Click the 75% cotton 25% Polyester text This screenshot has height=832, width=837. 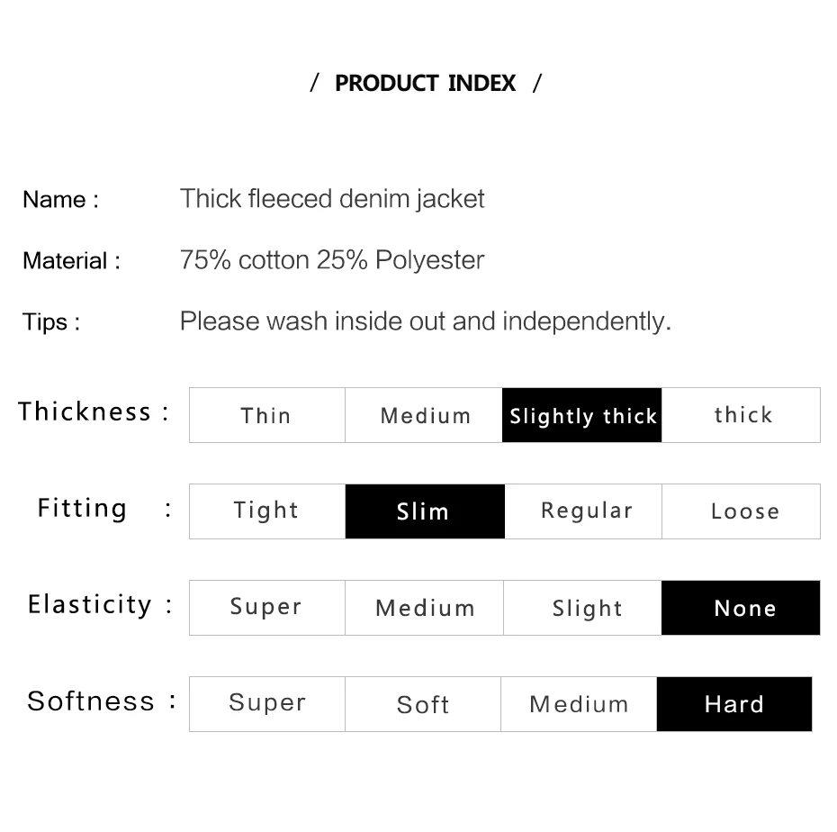332,260
